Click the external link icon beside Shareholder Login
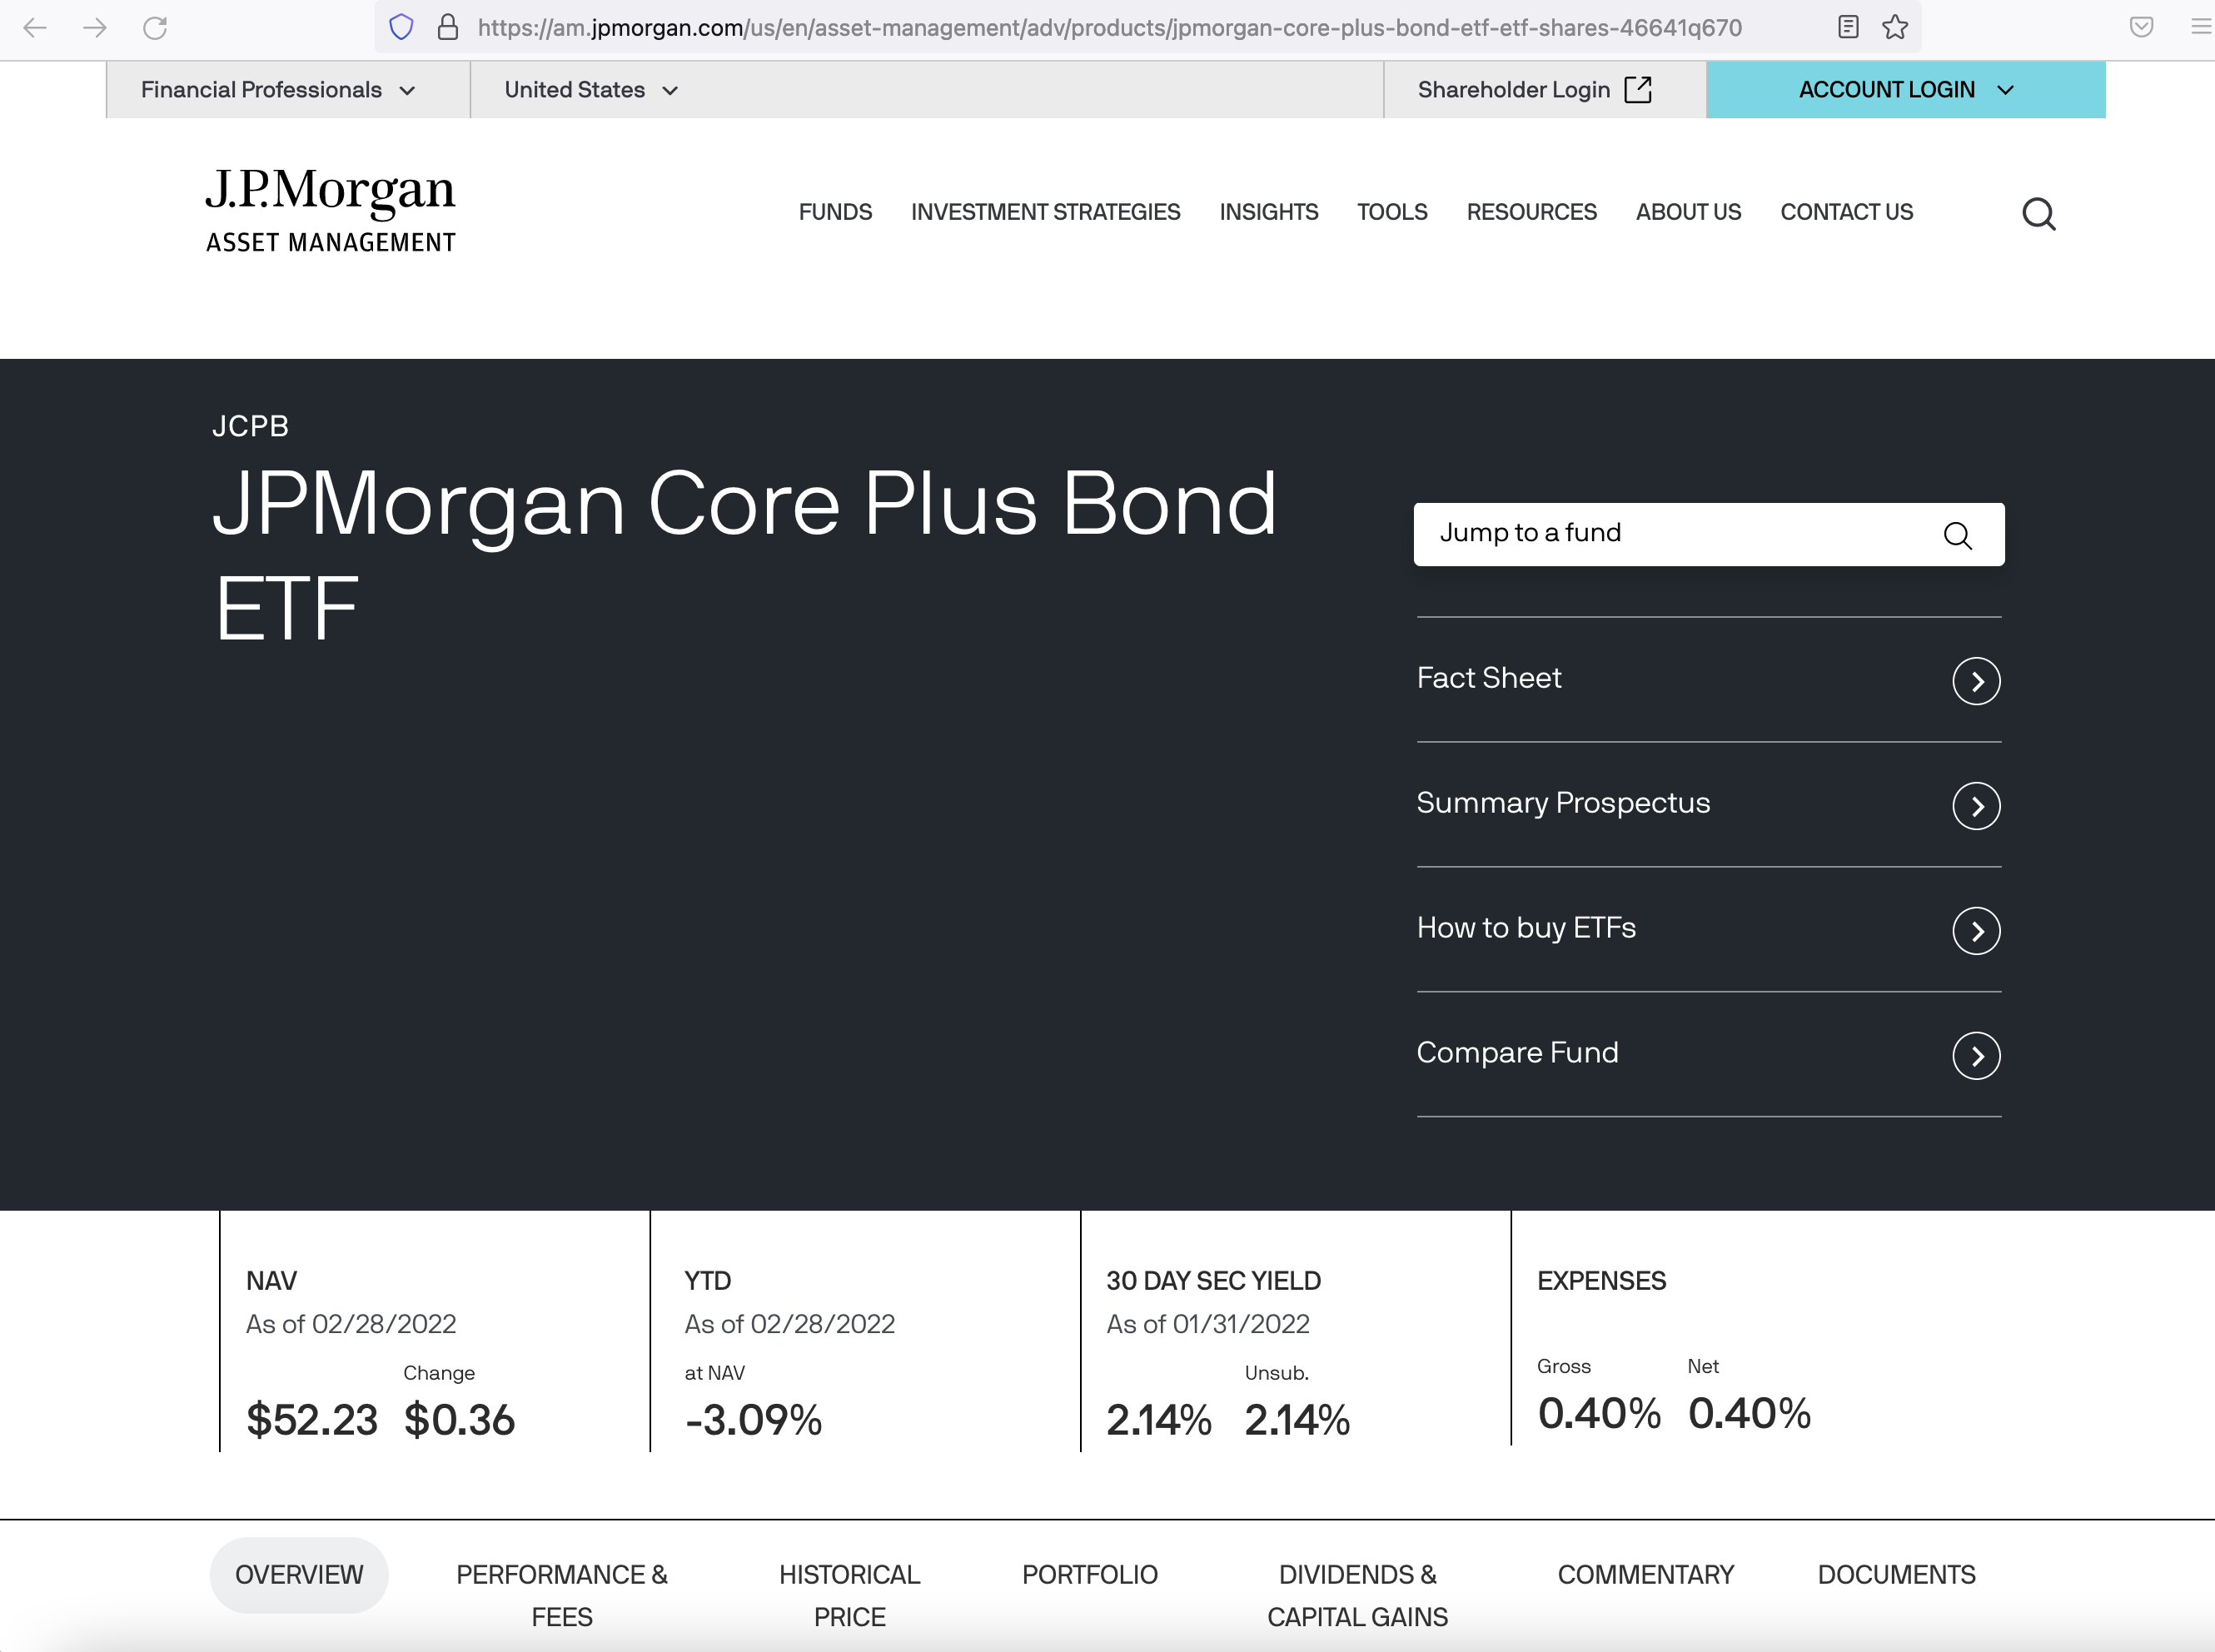 1639,89
